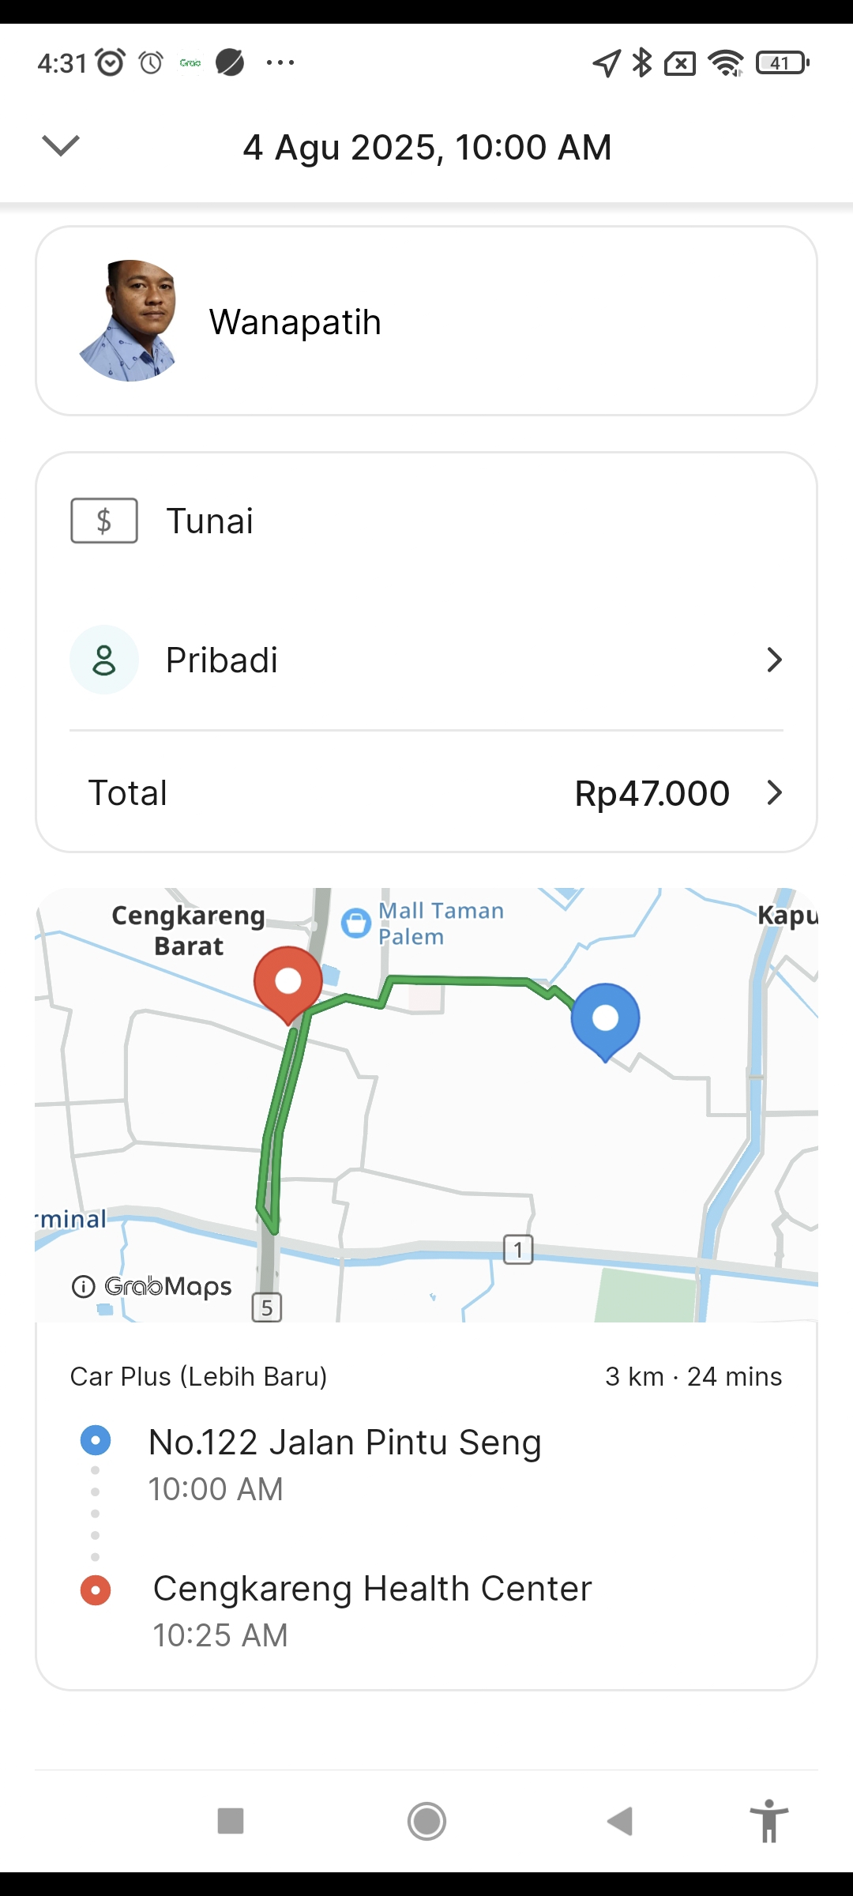
Task: Tap the cash payment icon beside Tunai
Action: pos(104,521)
